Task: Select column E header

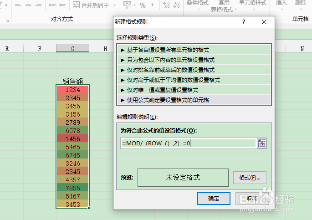Action: 7,48
